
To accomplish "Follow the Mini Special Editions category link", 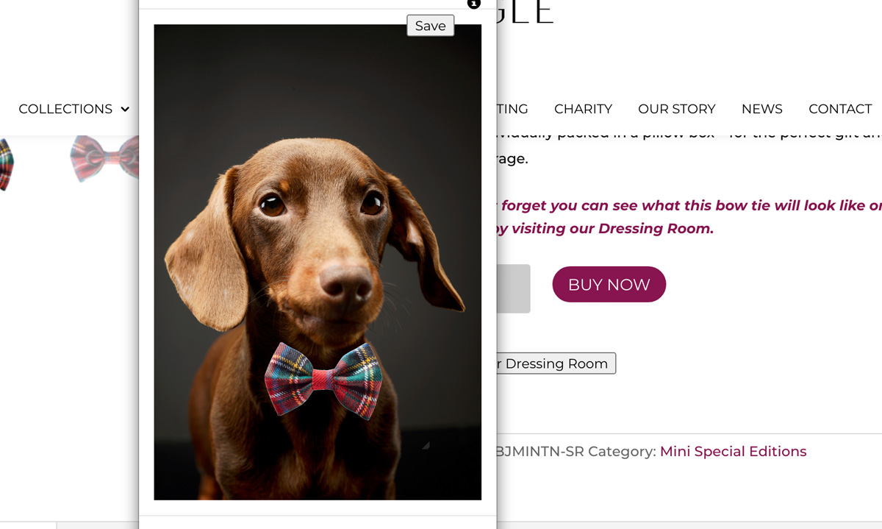I will coord(733,452).
